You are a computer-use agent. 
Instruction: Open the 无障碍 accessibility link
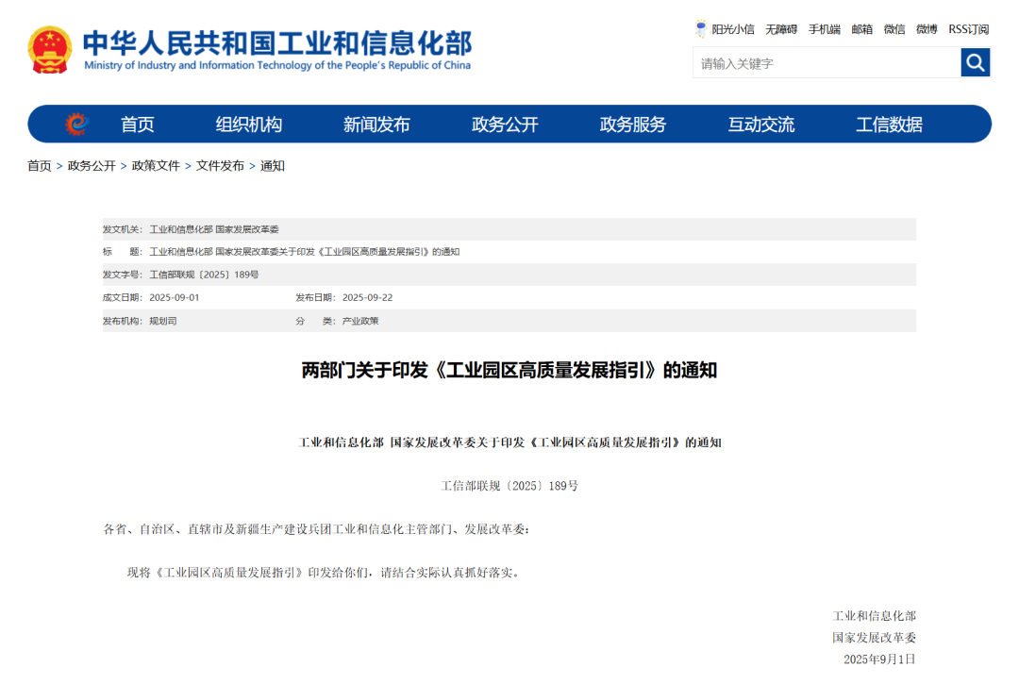(780, 29)
